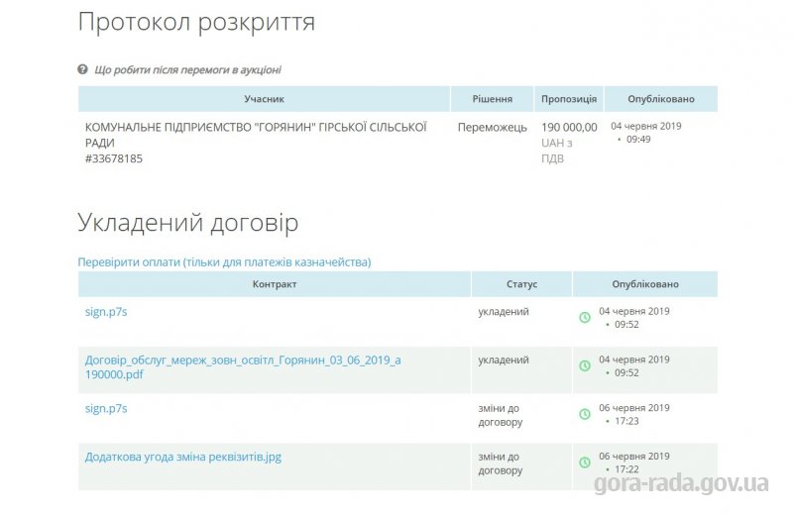Click the 'Статус' column header
Viewport: 793px width, 516px height.
point(521,284)
